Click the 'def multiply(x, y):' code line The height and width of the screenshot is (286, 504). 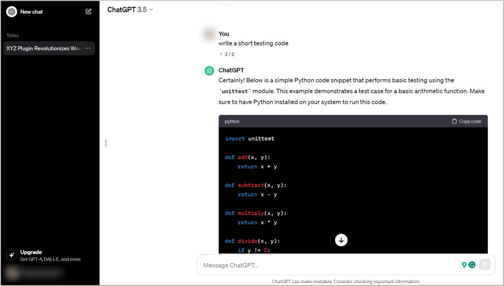pos(255,213)
